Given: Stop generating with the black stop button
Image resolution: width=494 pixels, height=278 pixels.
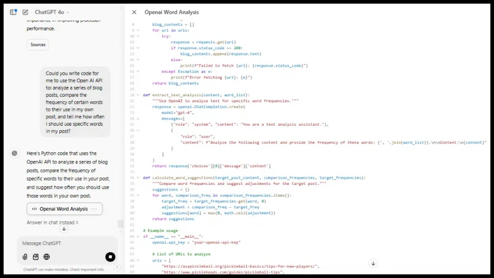Looking at the screenshot, I should pyautogui.click(x=111, y=256).
